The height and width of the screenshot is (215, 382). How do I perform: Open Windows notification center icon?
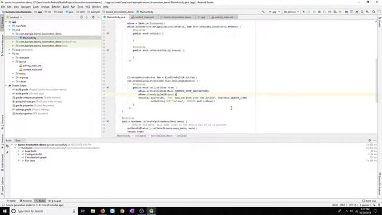pyautogui.click(x=375, y=211)
